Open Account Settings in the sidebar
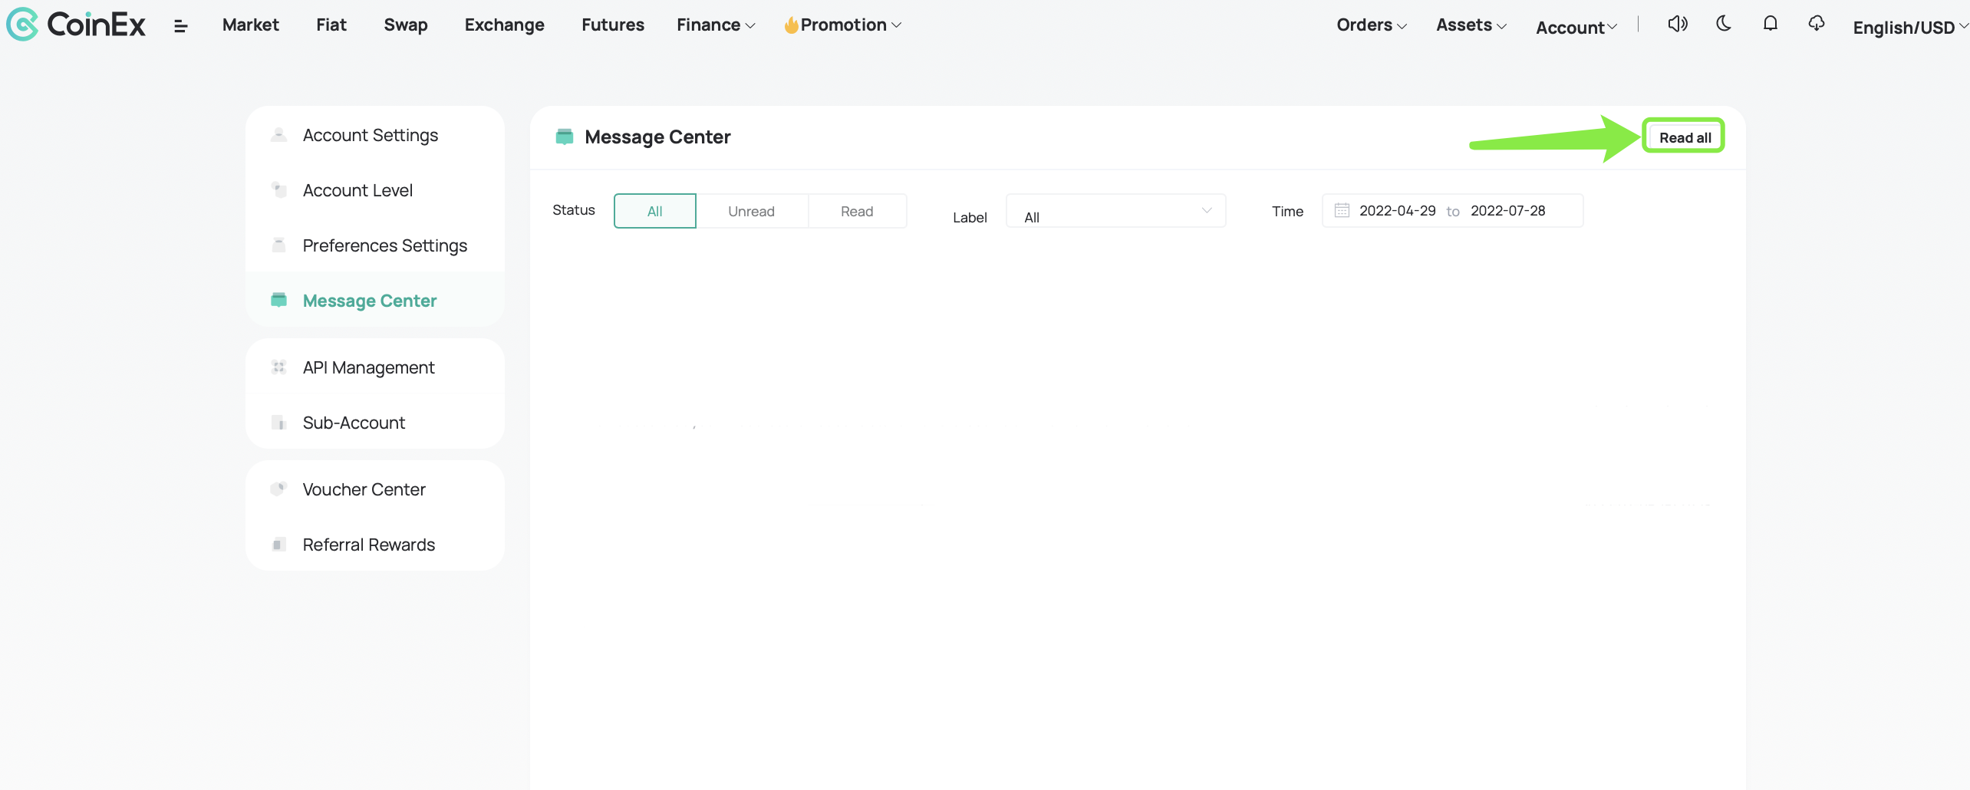Screen dimensions: 1970x790 click(x=375, y=135)
